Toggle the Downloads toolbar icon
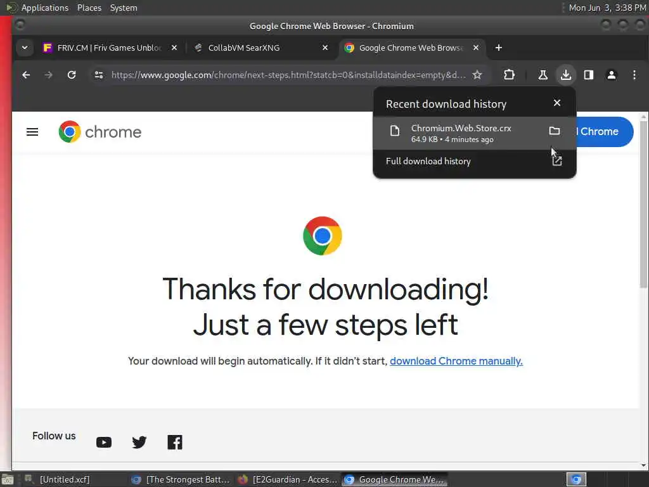This screenshot has width=649, height=487. (565, 75)
